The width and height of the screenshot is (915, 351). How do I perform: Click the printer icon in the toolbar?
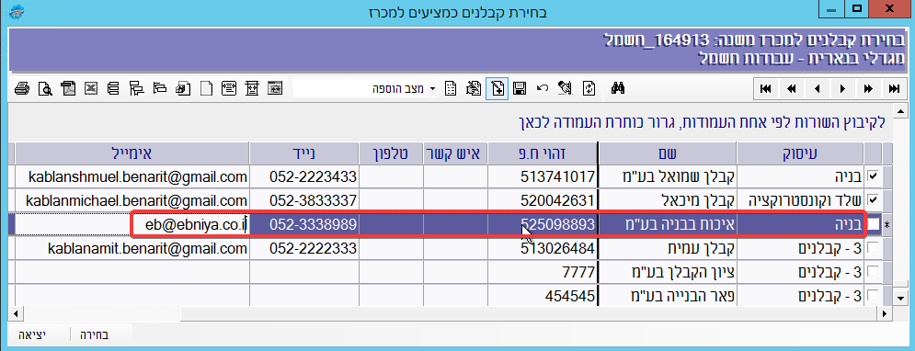point(21,88)
